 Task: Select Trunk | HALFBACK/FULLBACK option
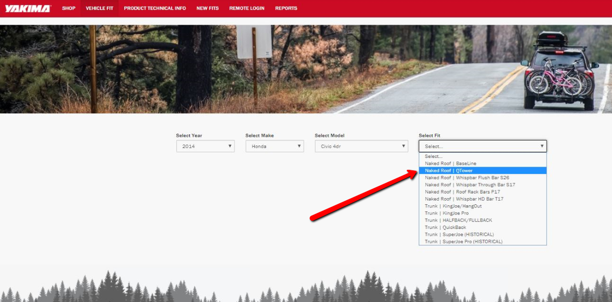483,220
